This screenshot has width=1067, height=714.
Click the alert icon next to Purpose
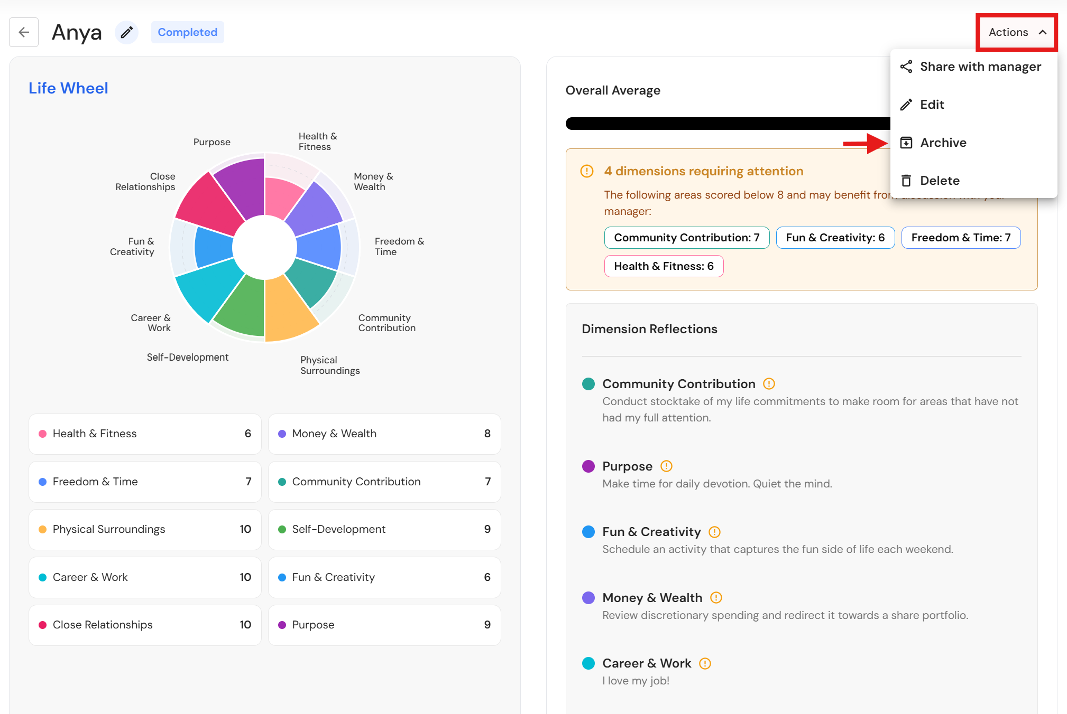[667, 466]
